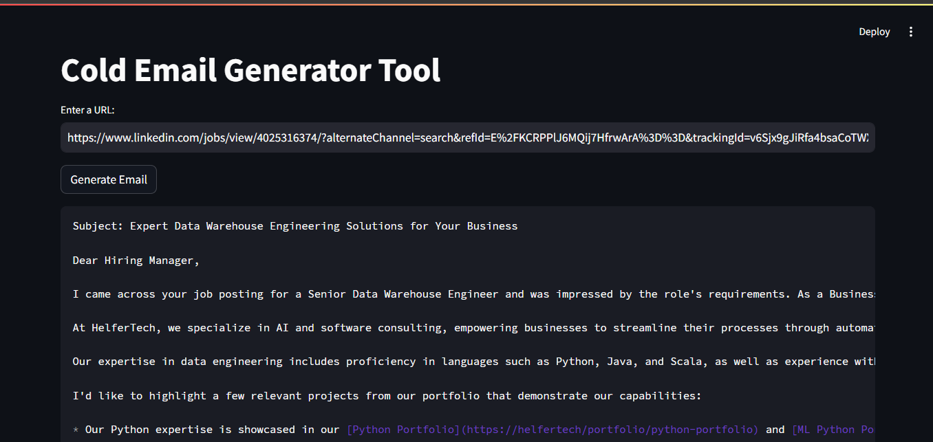The image size is (933, 442).
Task: Click the data engineering expertise paragraph
Action: [413, 361]
